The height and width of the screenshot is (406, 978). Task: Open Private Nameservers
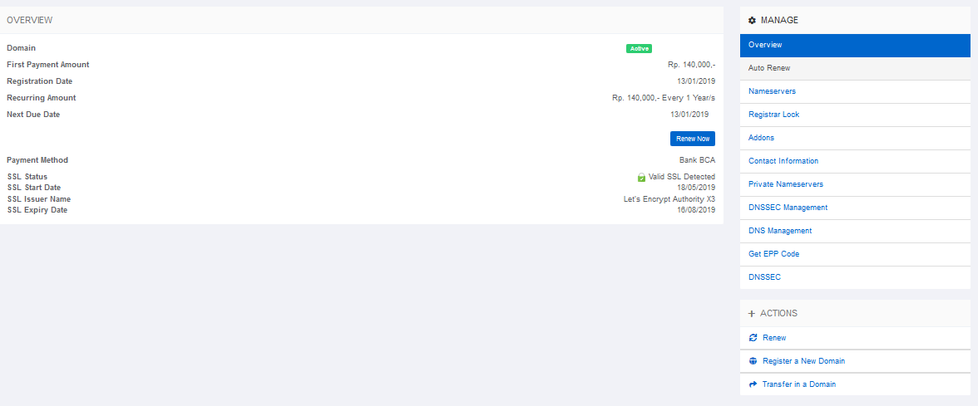click(x=855, y=184)
